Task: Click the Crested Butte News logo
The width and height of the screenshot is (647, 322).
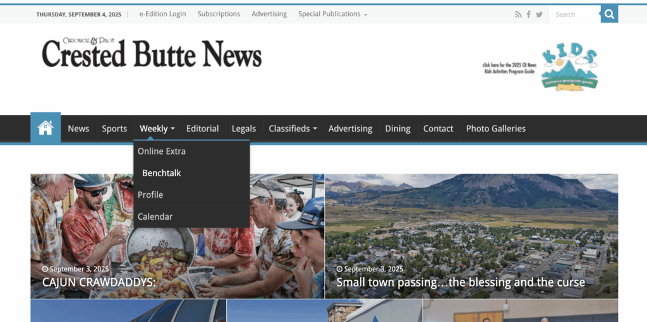Action: (152, 53)
